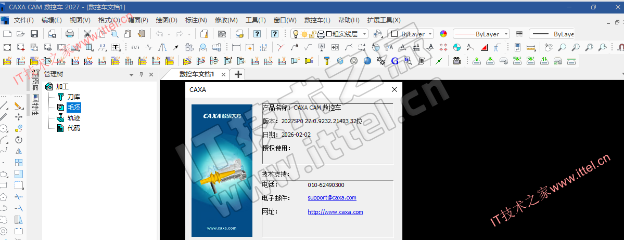Viewport: 624px width, 240px height.
Task: Select 代码 in the management tree
Action: click(74, 128)
